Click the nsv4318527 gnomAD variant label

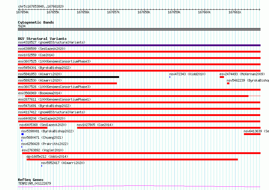point(52,42)
